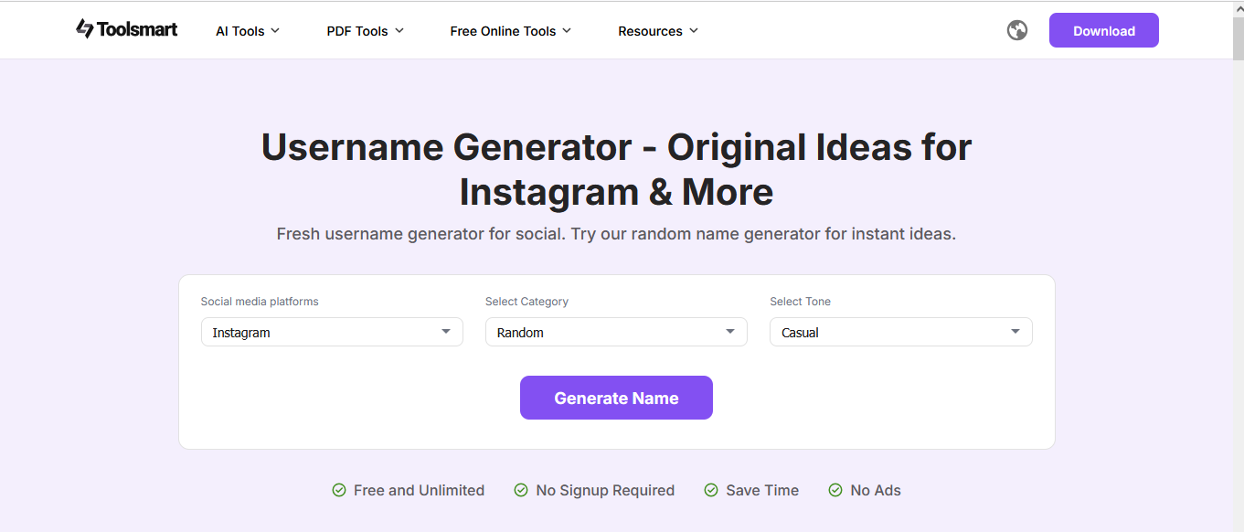The width and height of the screenshot is (1244, 532).
Task: Click the 'Fresh username generator for social' subtitle
Action: coord(616,234)
